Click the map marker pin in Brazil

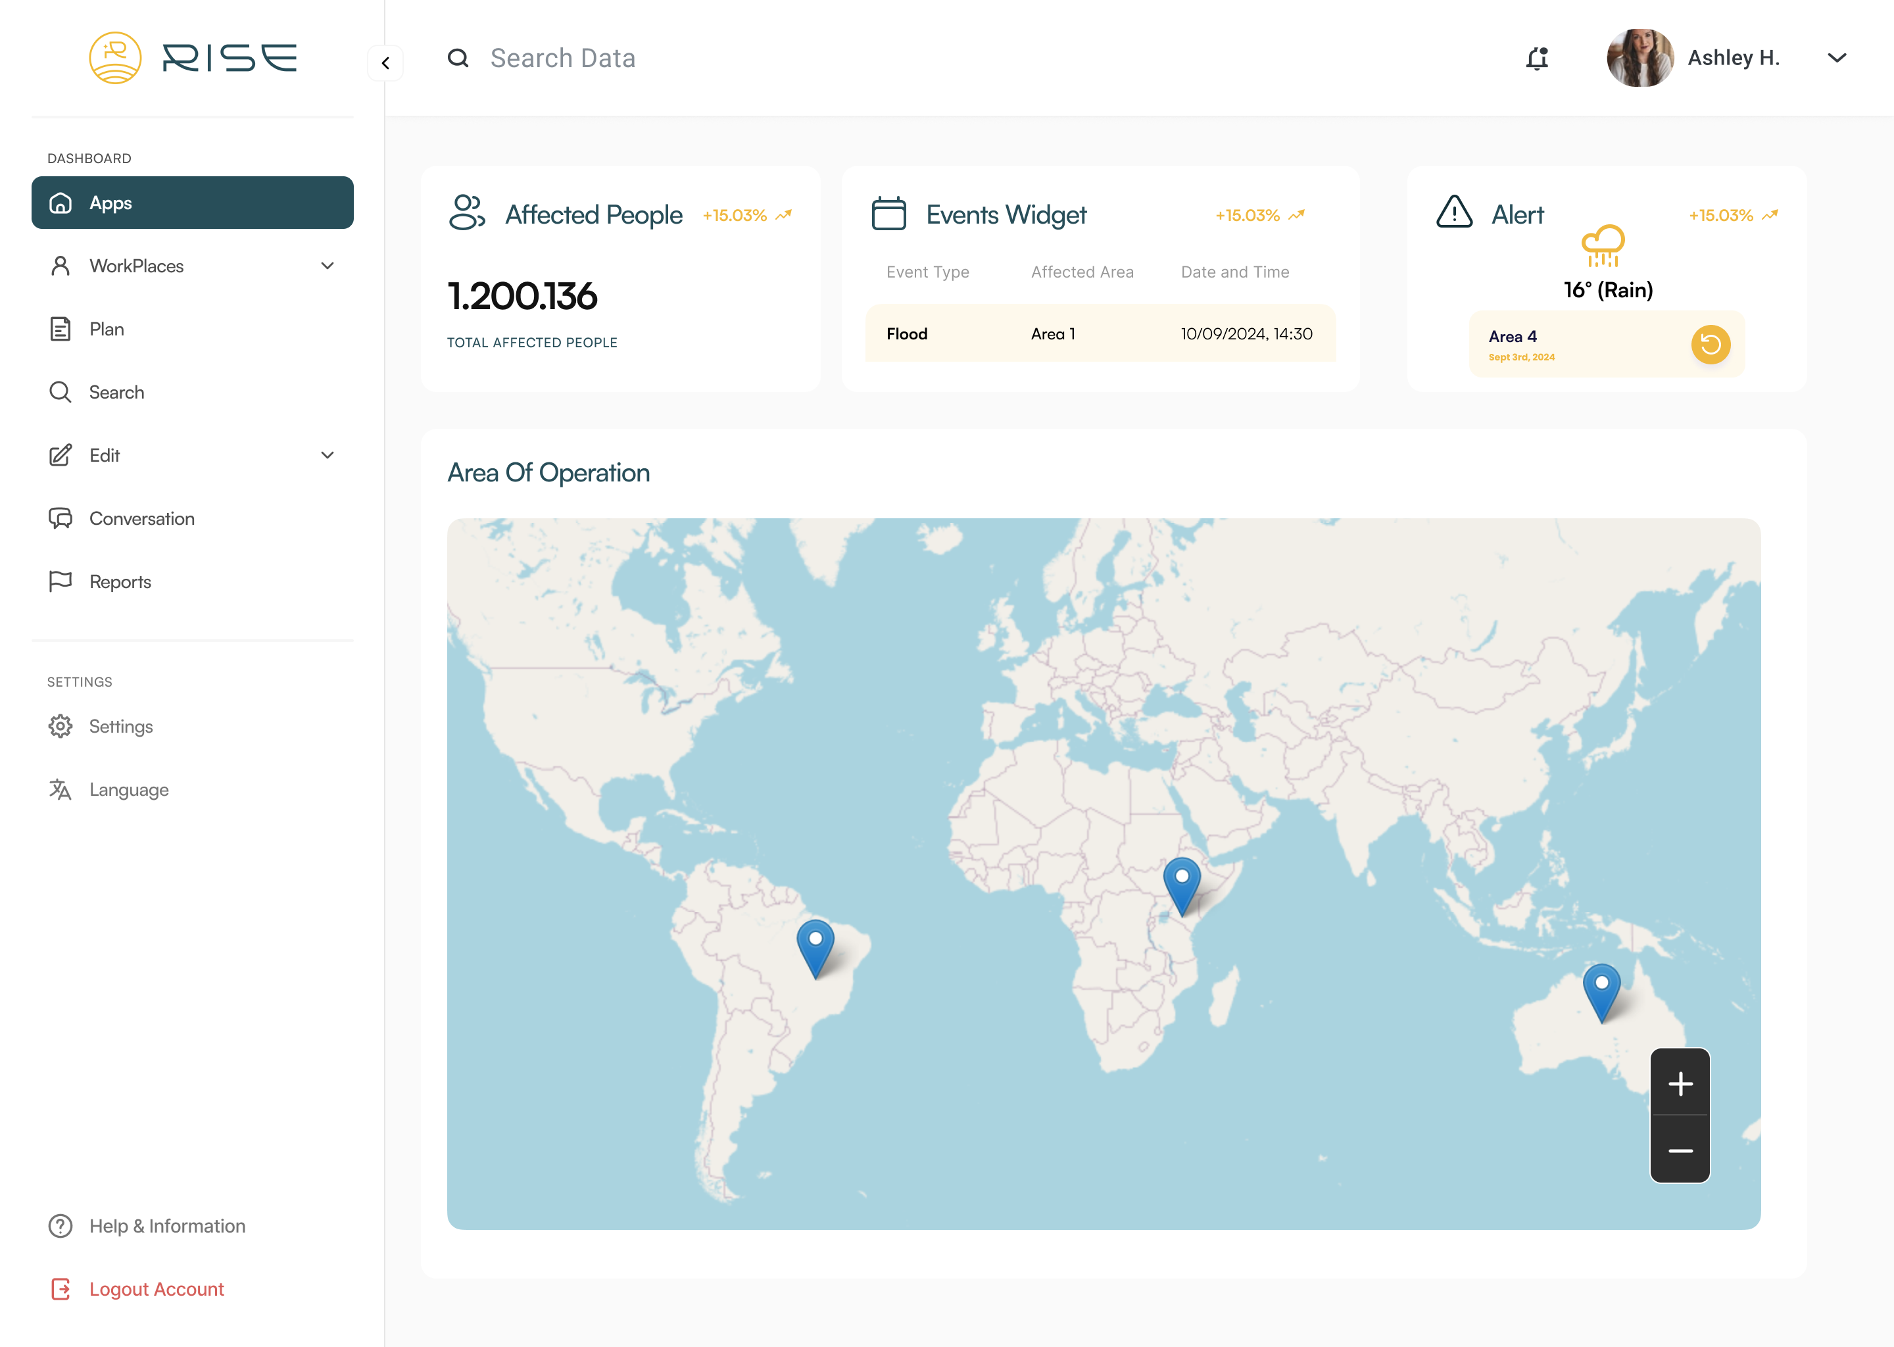pos(815,946)
